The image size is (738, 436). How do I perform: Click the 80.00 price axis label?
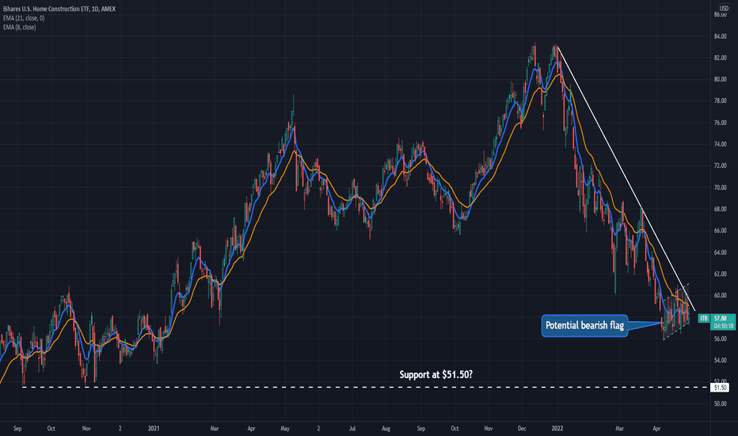[720, 79]
